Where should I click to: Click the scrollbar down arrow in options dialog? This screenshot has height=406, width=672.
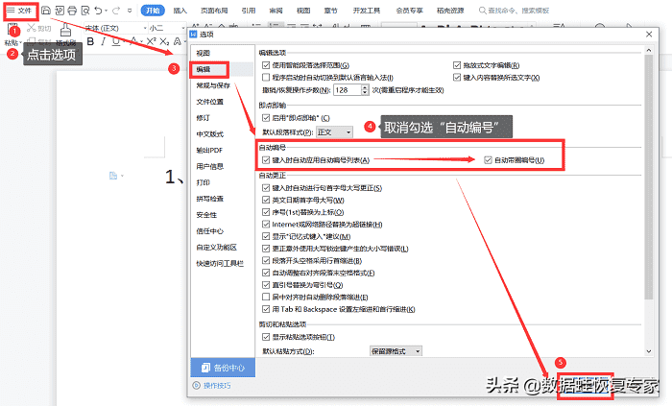click(648, 351)
